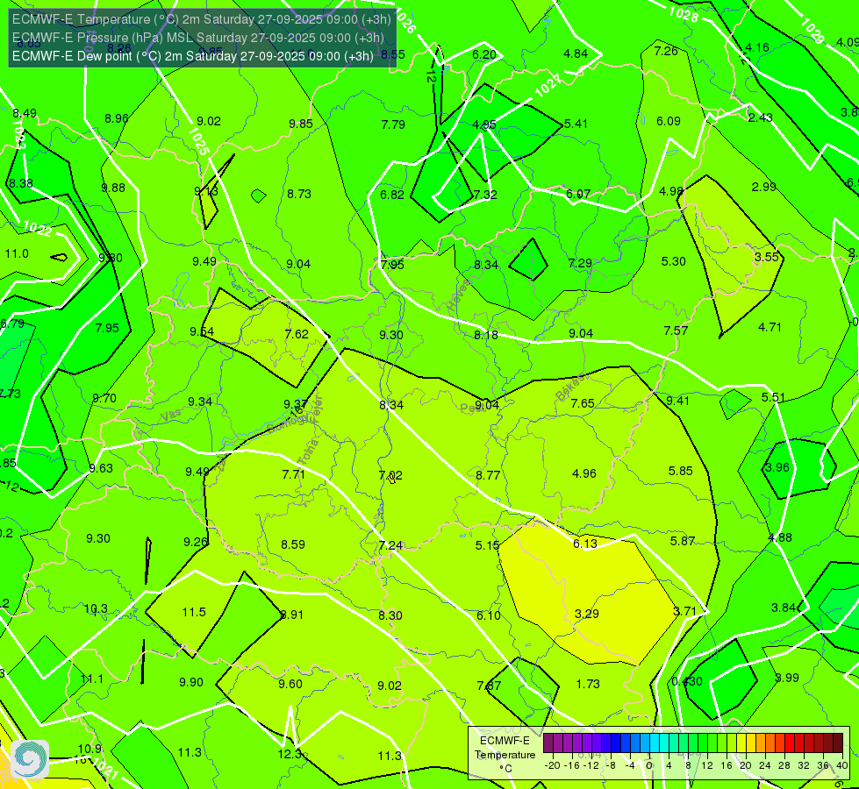Screen dimensions: 859x789
Task: Click the Békés region label
Action: 569,387
